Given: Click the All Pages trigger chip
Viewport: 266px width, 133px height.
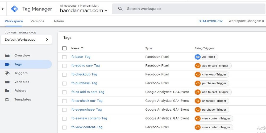Looking at the screenshot, I should coord(206,57).
